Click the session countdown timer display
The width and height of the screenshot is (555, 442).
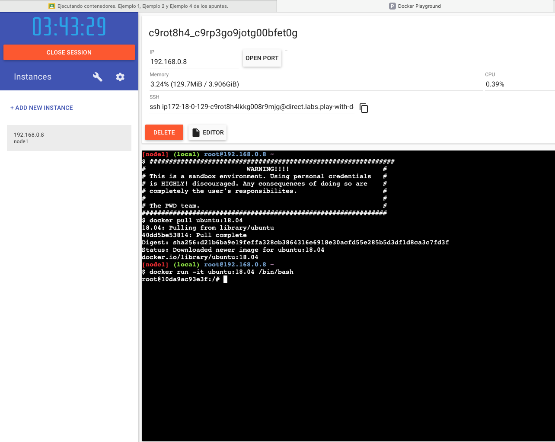(69, 27)
